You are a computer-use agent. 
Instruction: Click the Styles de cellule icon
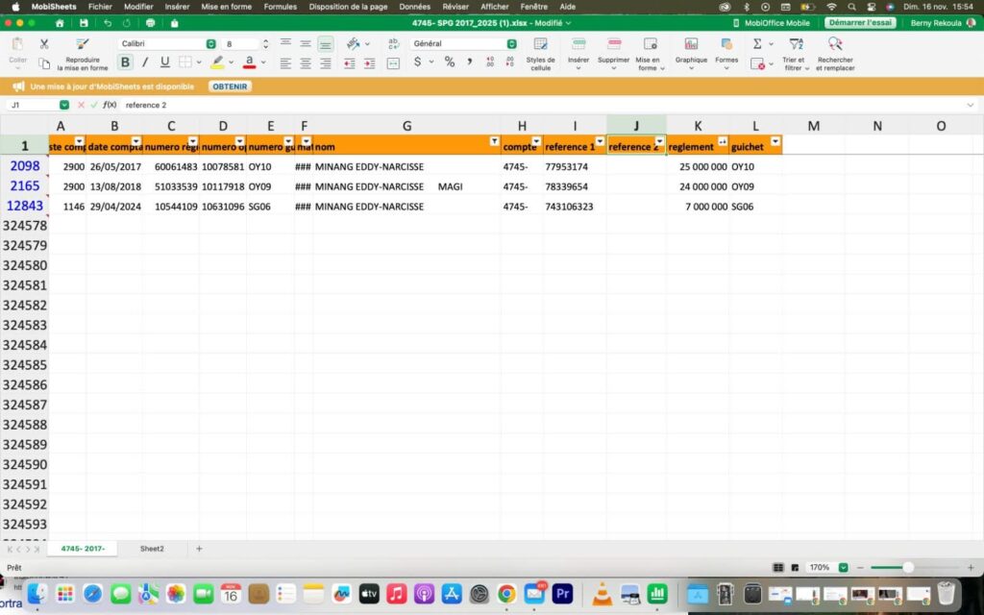541,44
